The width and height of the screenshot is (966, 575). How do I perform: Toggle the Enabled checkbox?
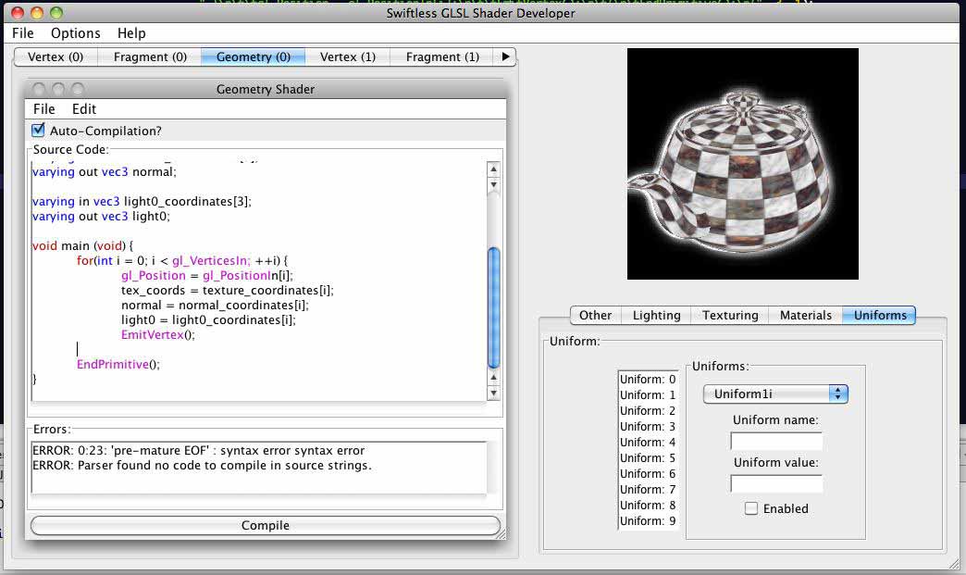click(751, 508)
